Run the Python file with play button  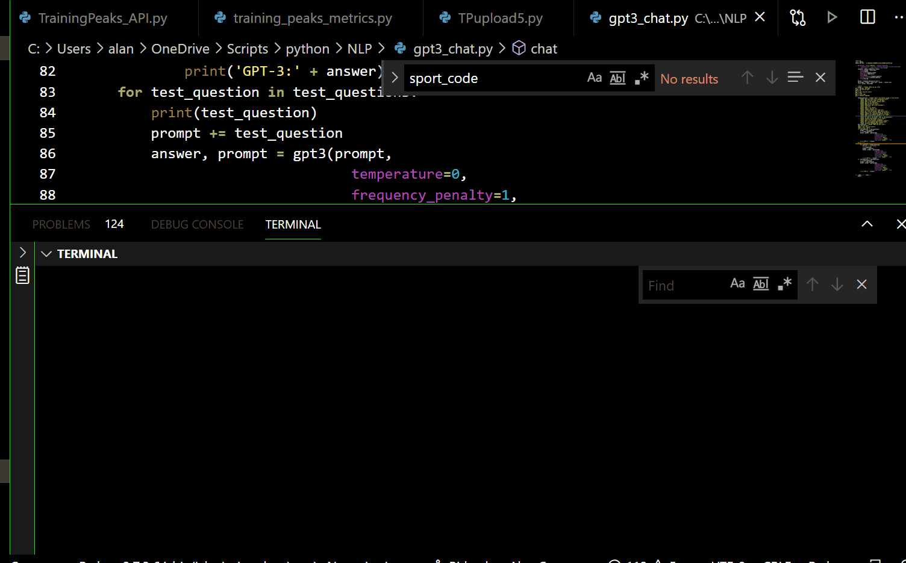pyautogui.click(x=832, y=17)
